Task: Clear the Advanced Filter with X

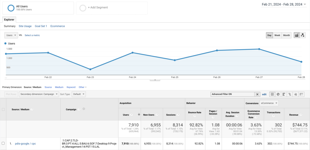Action: pos(257,94)
